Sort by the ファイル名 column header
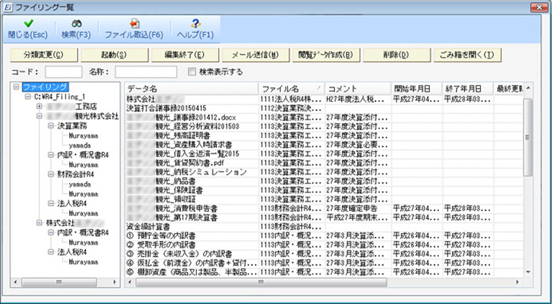Image resolution: width=552 pixels, height=304 pixels. coord(291,89)
